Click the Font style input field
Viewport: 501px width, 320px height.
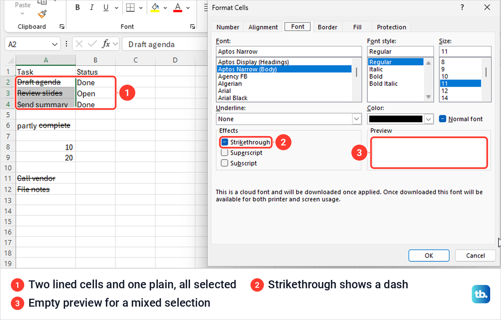tap(400, 51)
